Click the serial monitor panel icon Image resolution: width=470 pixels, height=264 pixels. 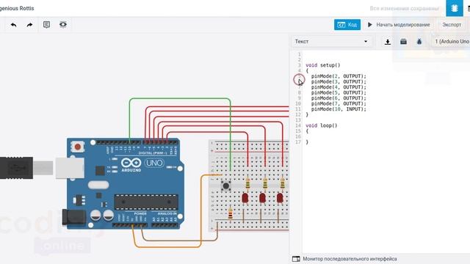[296, 259]
